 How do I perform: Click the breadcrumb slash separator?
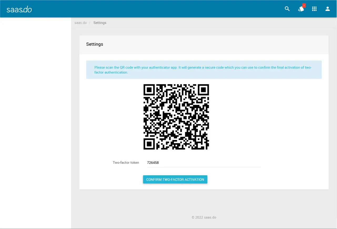click(90, 23)
